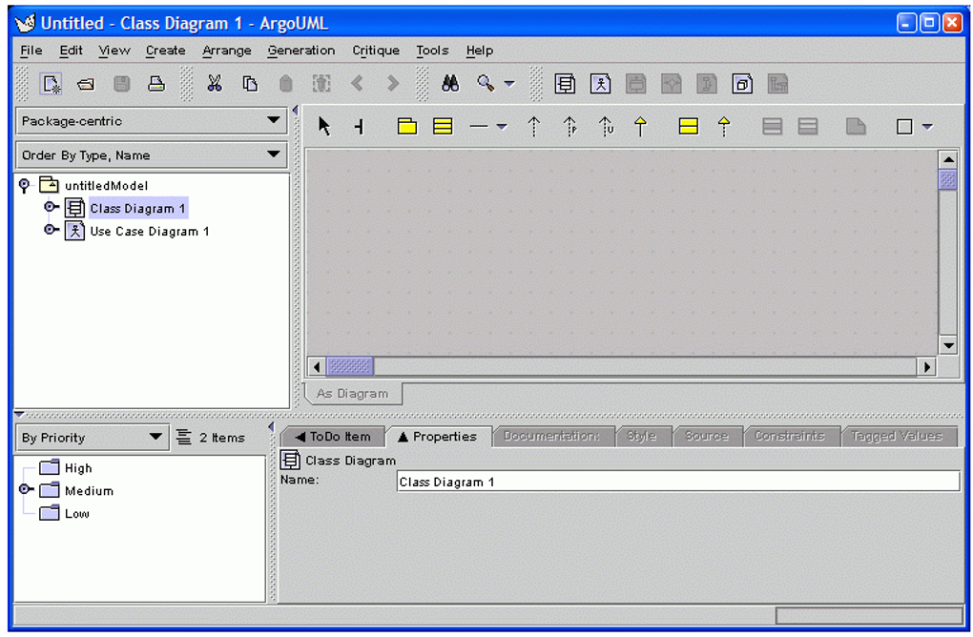Collapse the untitledModel tree node
Viewport: 973px width, 637px height.
coord(24,185)
